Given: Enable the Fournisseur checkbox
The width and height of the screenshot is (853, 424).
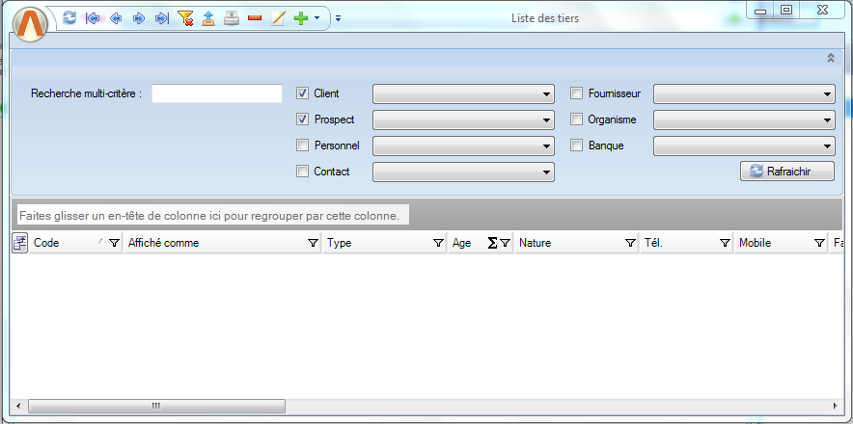Looking at the screenshot, I should [x=577, y=93].
